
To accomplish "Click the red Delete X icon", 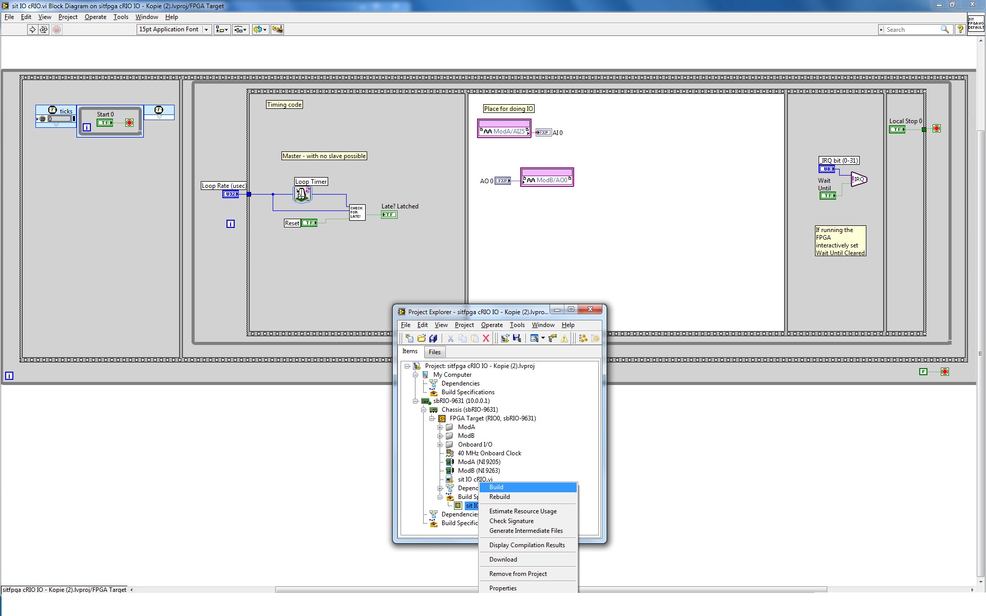I will (486, 338).
